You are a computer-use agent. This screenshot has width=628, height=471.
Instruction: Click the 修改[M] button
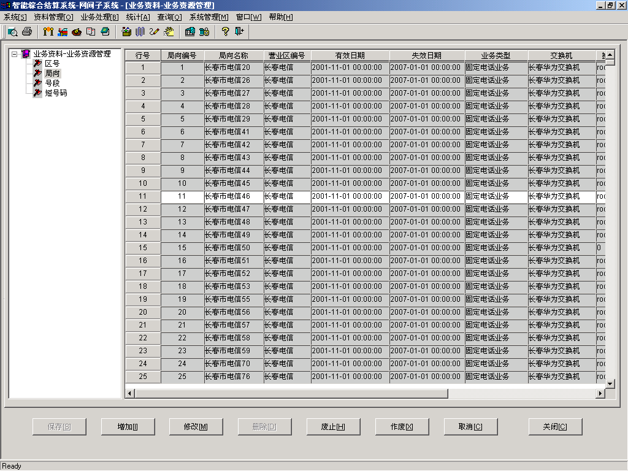click(196, 427)
